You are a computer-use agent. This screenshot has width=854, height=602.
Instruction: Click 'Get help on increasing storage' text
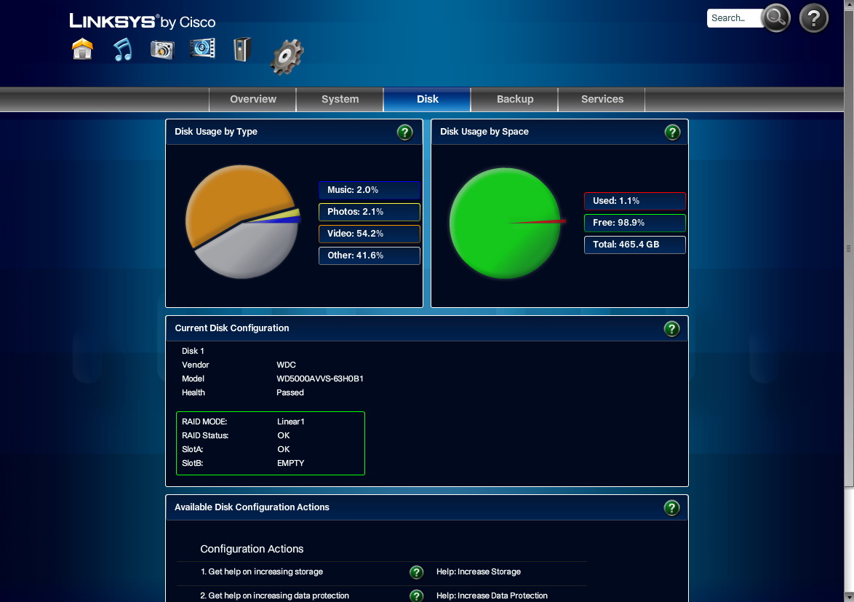[261, 571]
